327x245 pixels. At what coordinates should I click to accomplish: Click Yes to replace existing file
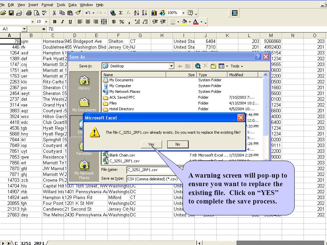151,144
